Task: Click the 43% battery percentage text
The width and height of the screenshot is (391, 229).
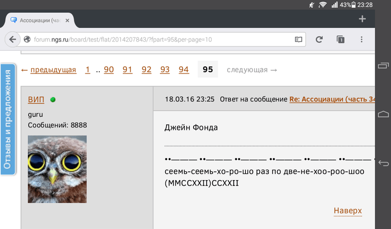Action: [x=345, y=5]
